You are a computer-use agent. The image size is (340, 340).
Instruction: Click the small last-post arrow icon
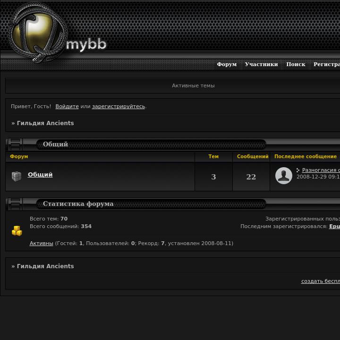point(298,170)
